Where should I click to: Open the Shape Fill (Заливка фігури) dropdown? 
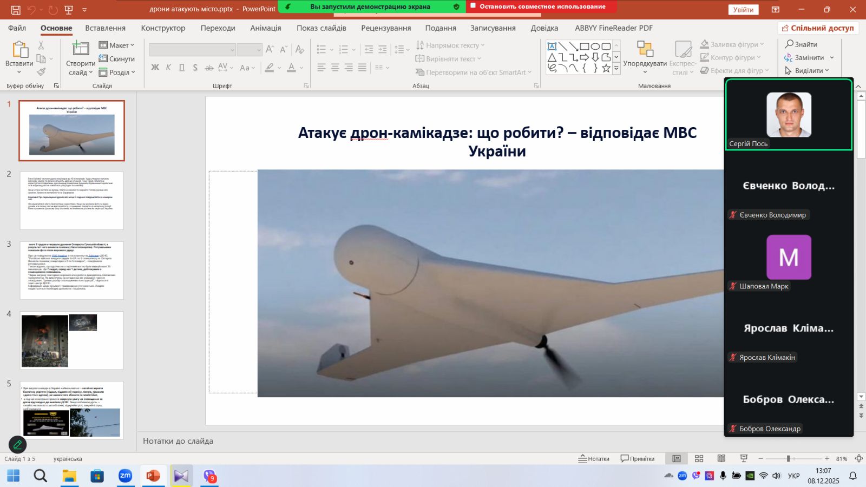point(732,44)
